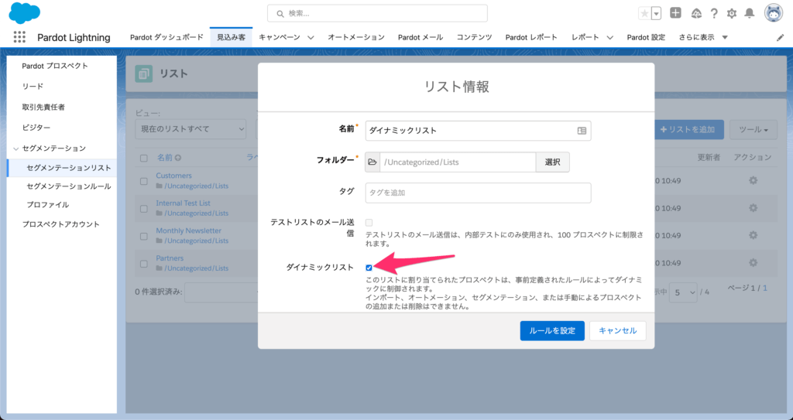Viewport: 793px width, 420px height.
Task: Select ビジター in sidebar
Action: coord(36,128)
